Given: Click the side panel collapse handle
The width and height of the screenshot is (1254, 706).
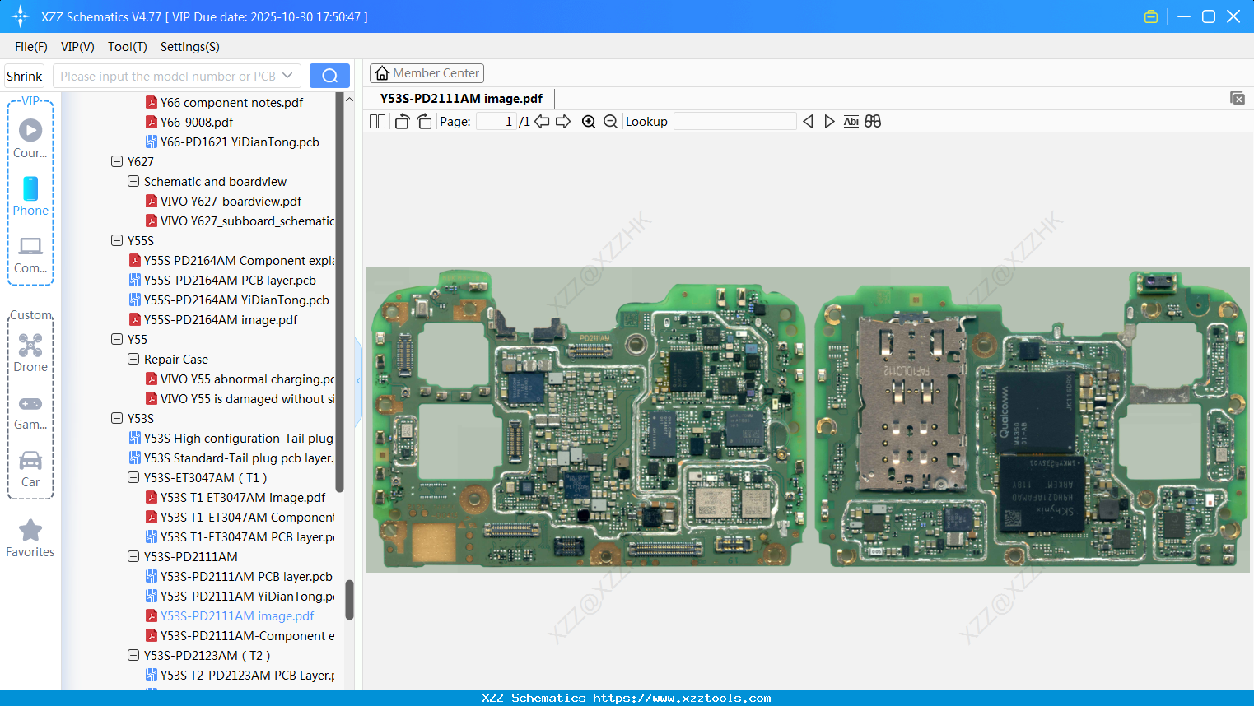Looking at the screenshot, I should (x=358, y=381).
